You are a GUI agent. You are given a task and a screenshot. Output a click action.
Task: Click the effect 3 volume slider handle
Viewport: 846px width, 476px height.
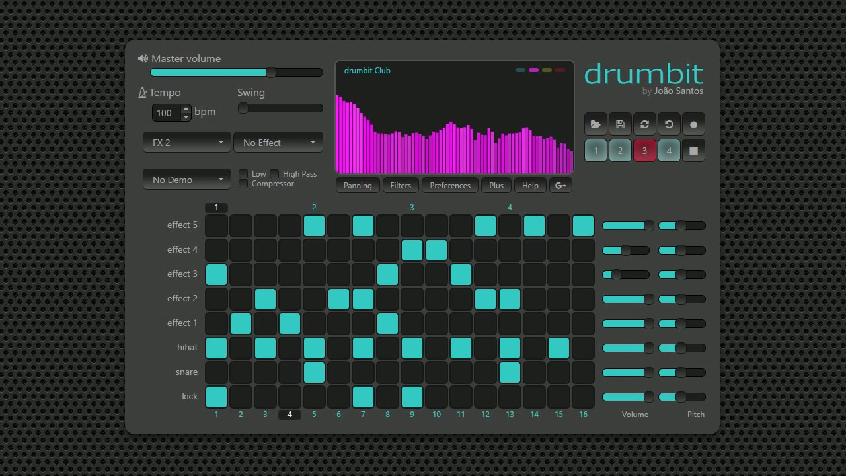point(616,274)
